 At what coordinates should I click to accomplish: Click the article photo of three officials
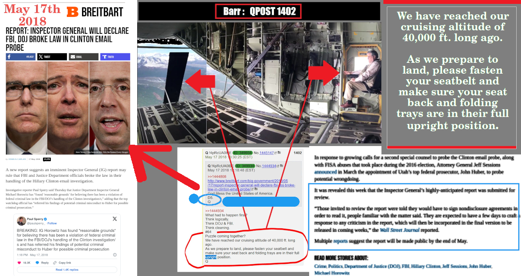[x=68, y=107]
